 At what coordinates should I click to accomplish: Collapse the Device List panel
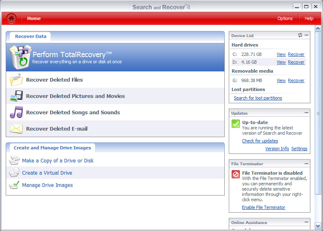[307, 35]
